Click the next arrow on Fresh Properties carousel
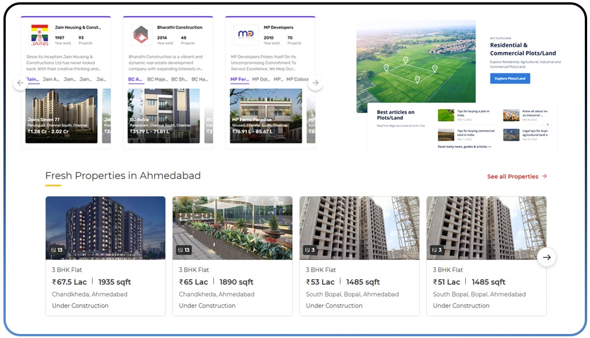 pos(547,257)
